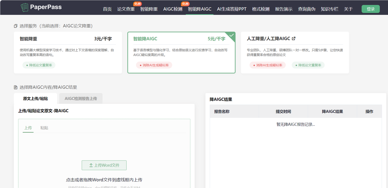
Task: Click the 降AIGC结果 column header
Action: (x=333, y=112)
